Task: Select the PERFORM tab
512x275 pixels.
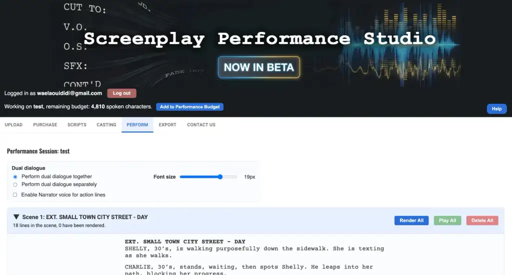Action: pyautogui.click(x=137, y=125)
